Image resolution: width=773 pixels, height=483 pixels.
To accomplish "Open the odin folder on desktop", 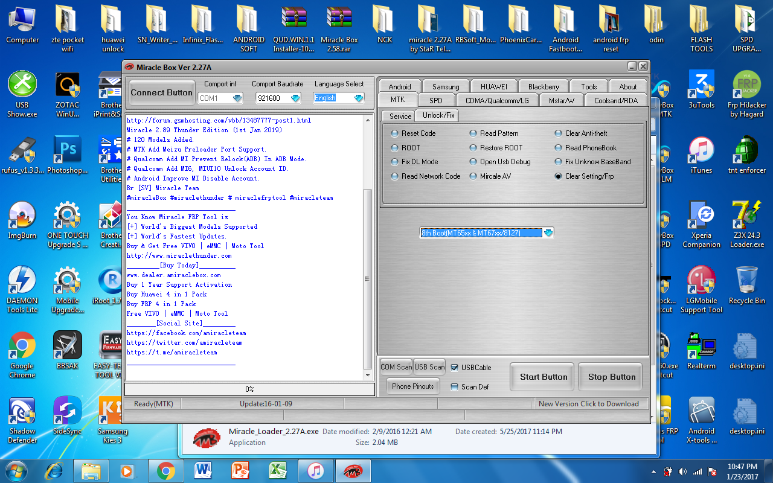I will tap(656, 24).
